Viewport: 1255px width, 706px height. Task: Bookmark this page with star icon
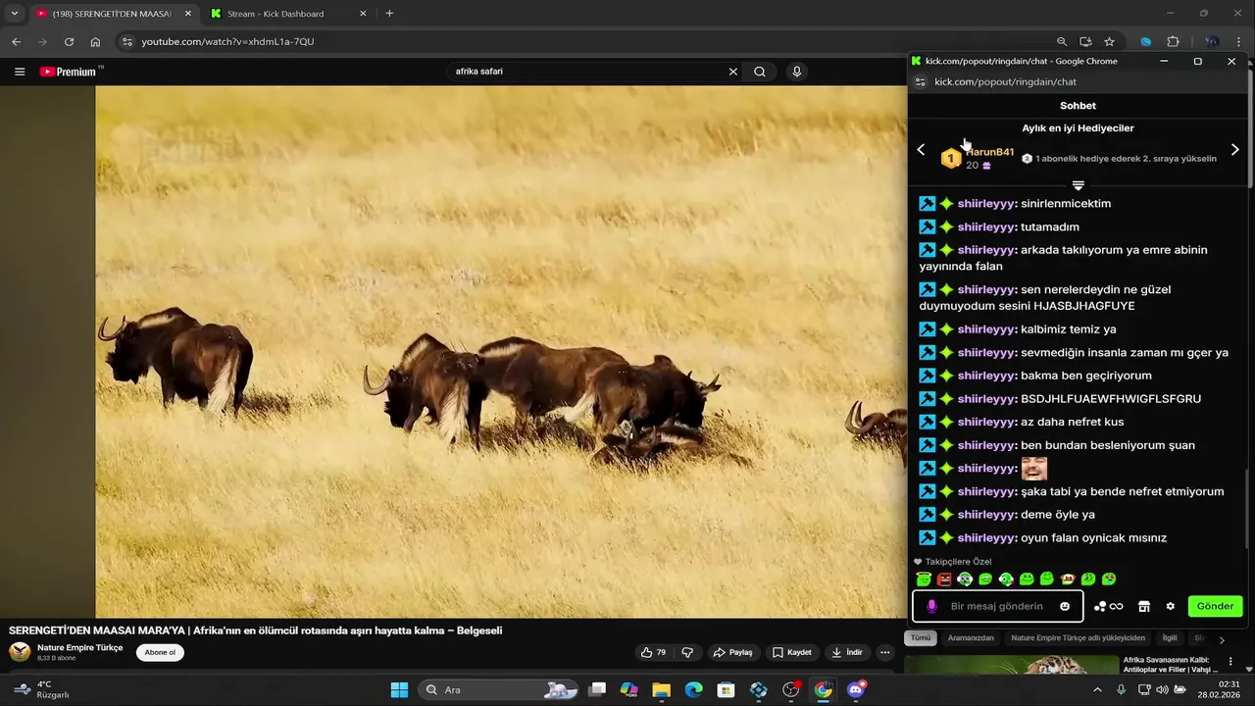pos(1109,42)
